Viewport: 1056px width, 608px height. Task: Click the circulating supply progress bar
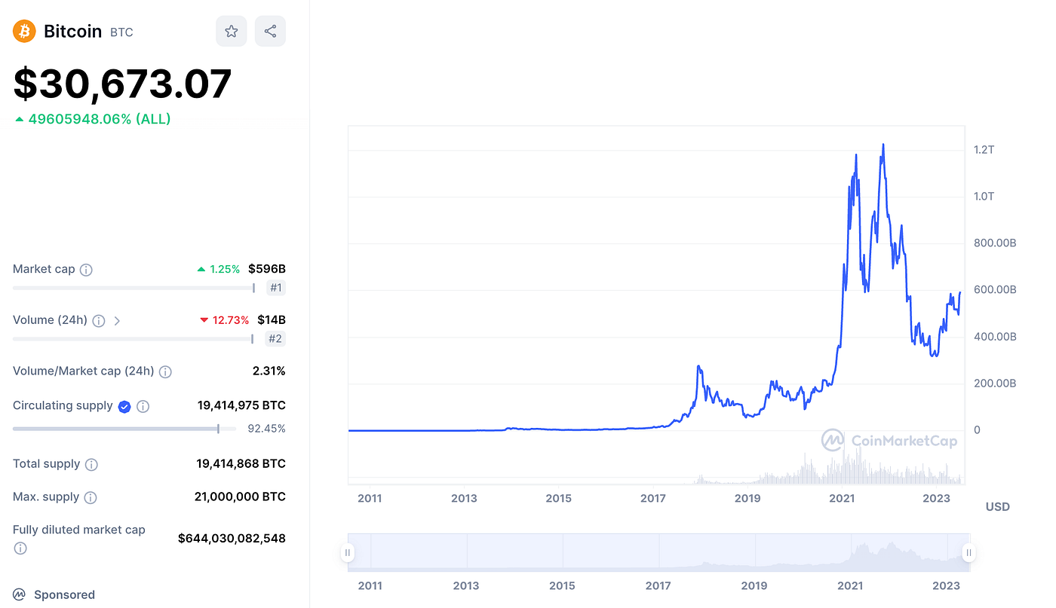tap(126, 429)
